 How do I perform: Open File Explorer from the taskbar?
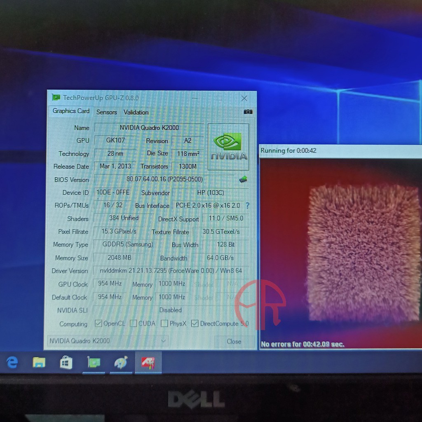pos(39,362)
